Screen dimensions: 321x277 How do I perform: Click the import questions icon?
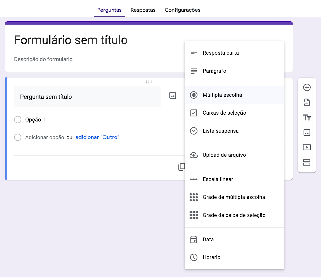(307, 102)
